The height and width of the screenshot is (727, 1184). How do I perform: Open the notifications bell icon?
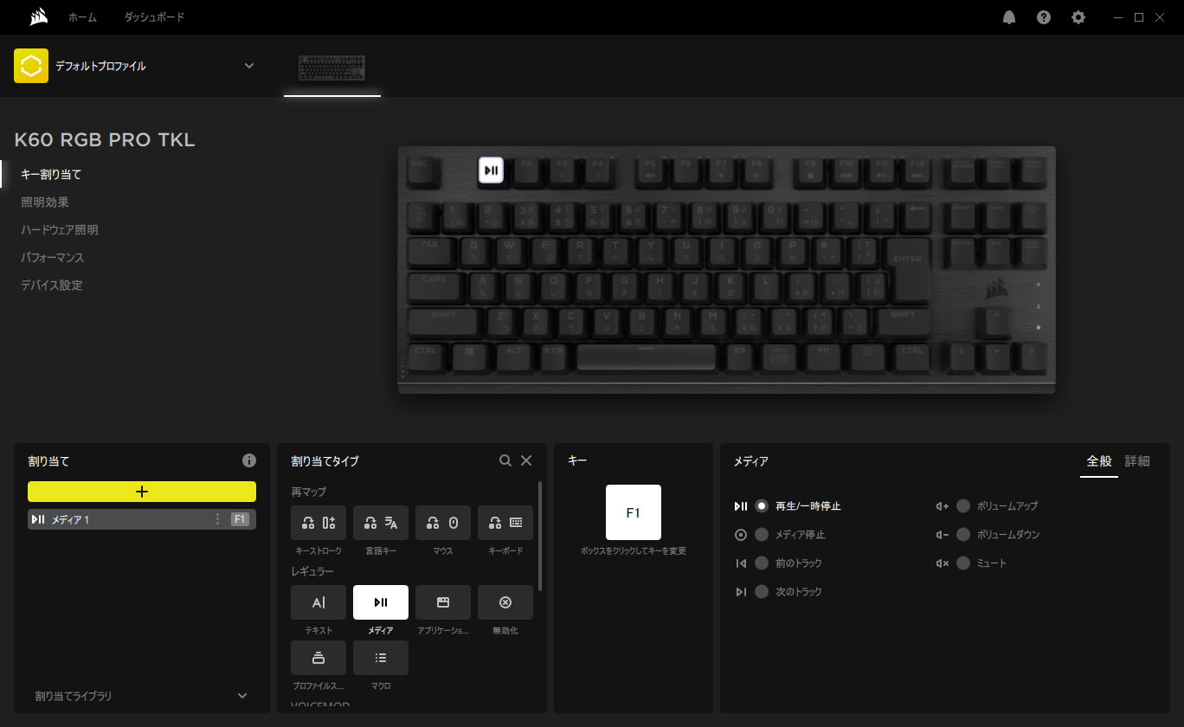1009,17
